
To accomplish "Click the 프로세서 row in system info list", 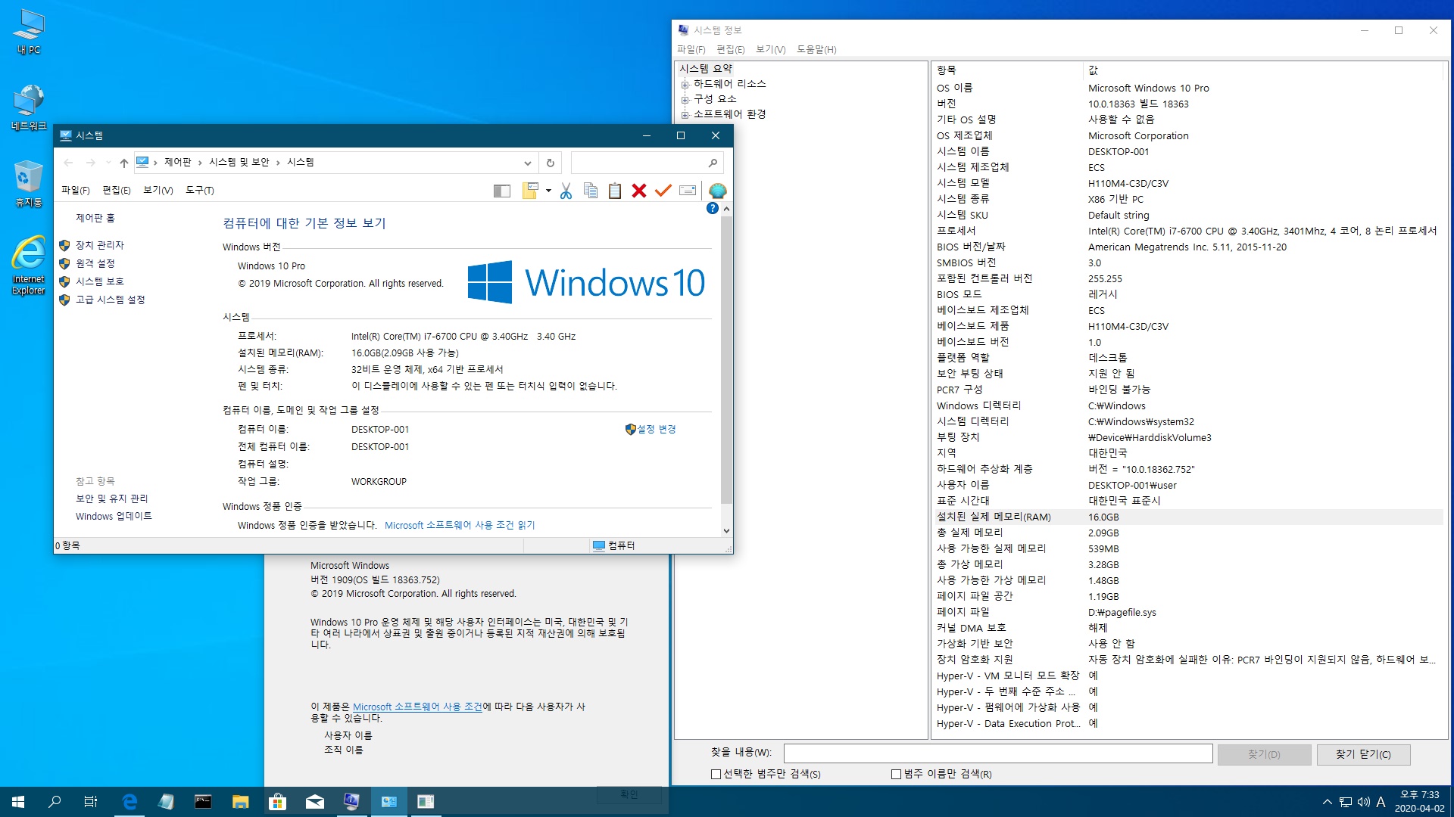I will point(1188,231).
